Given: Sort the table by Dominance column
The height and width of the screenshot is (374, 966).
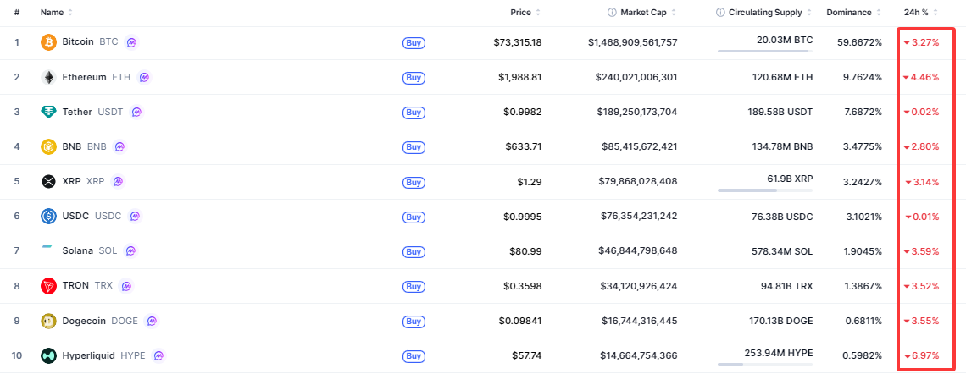Looking at the screenshot, I should pyautogui.click(x=853, y=13).
